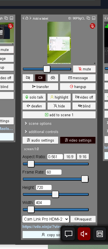
Task: Enable solo talk with the guest
Action: tap(34, 97)
